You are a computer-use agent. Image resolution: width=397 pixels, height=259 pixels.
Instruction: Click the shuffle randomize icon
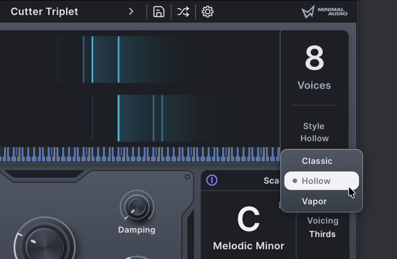183,12
